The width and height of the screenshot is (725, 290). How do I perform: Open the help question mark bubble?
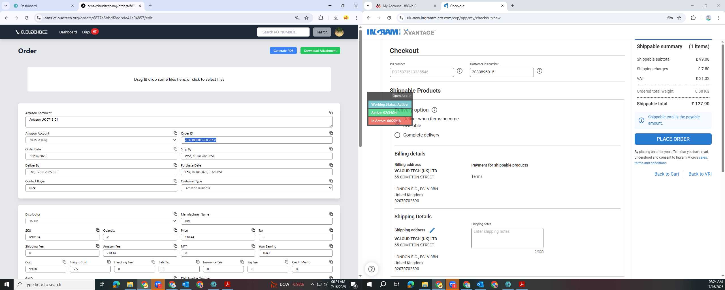tap(371, 269)
